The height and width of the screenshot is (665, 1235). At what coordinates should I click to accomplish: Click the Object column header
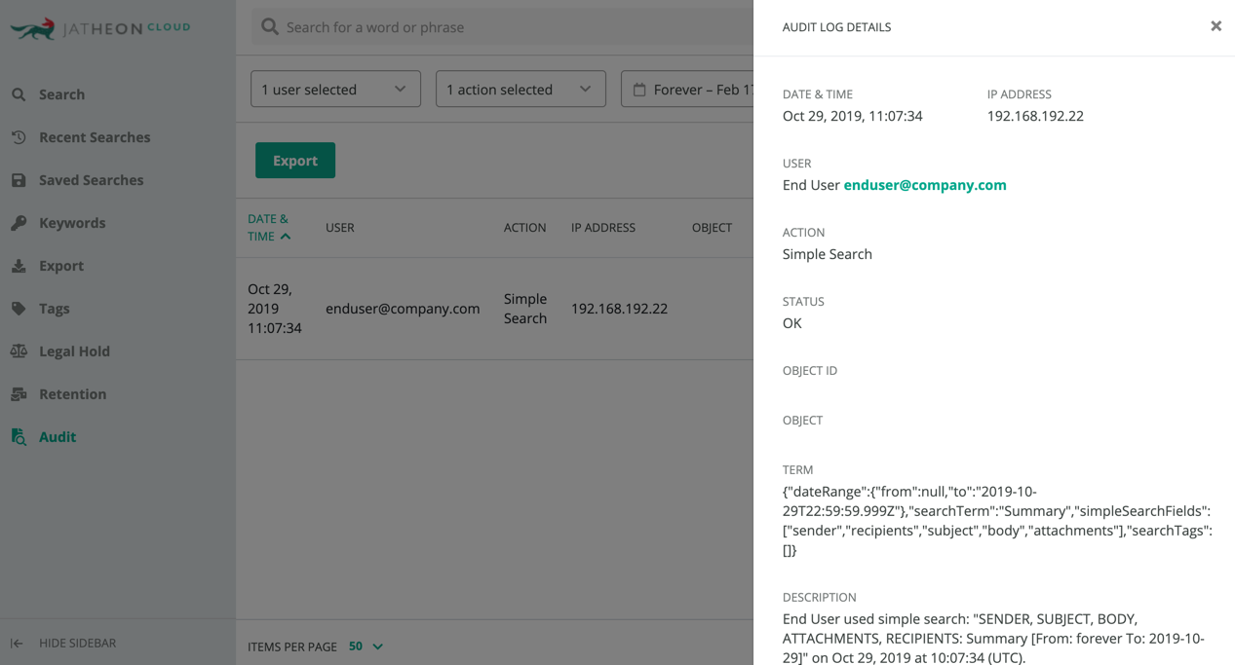712,228
